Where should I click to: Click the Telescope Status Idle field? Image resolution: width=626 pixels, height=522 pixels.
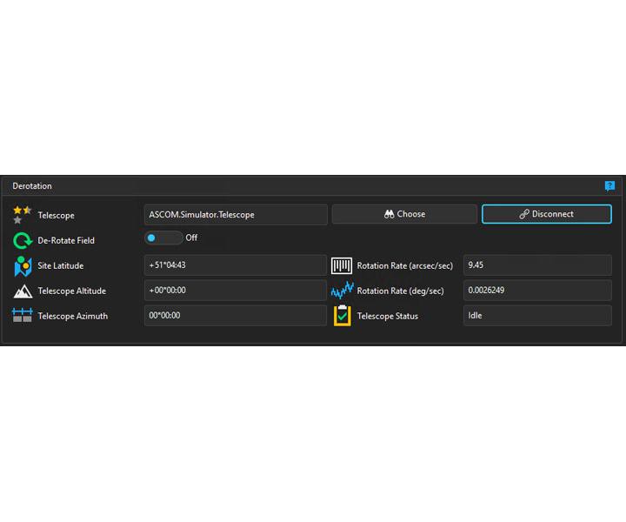click(x=536, y=316)
